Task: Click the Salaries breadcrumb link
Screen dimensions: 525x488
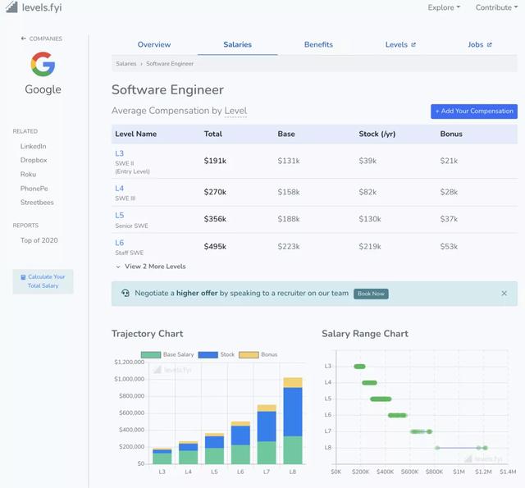Action: (126, 64)
